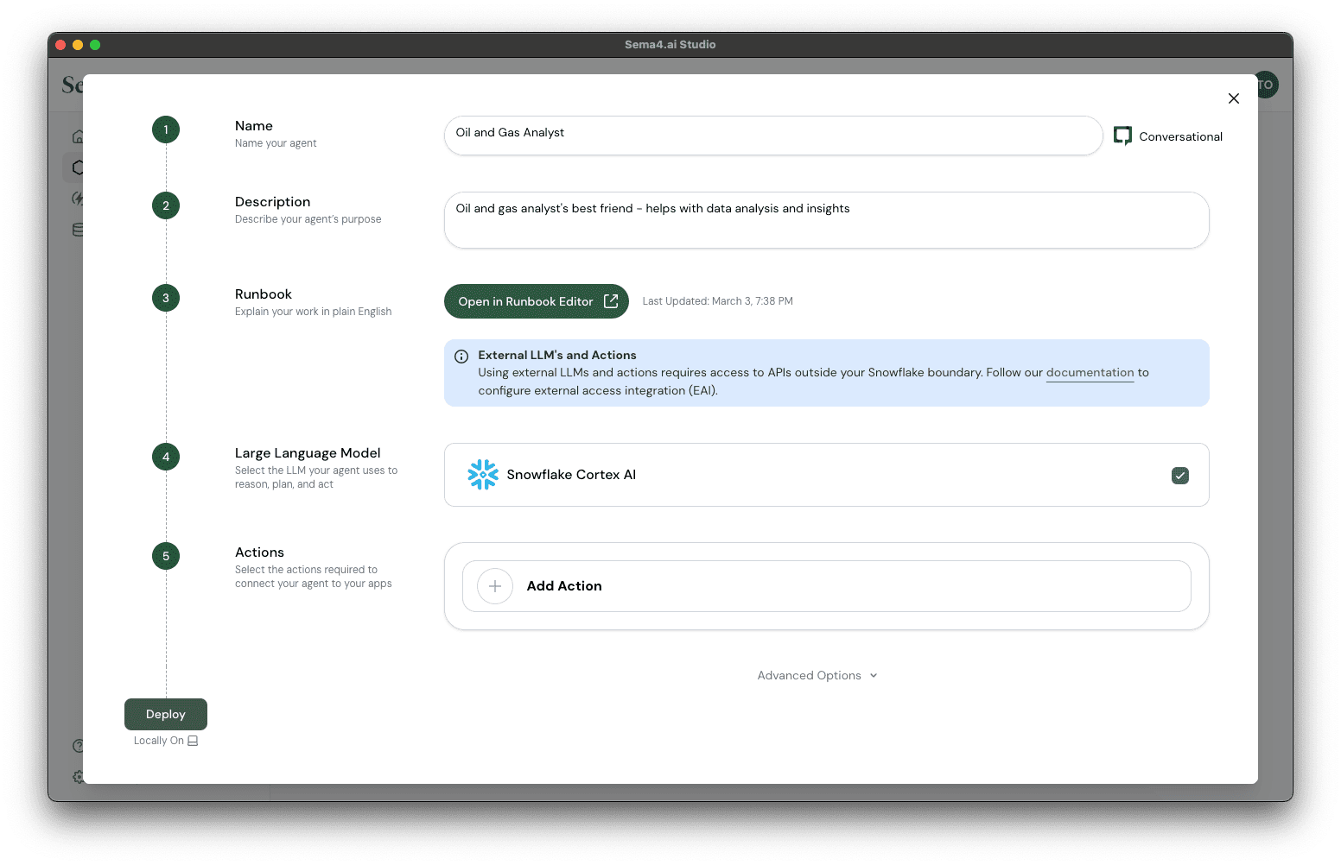Click the laptop icon next to Locally On
This screenshot has height=865, width=1341.
tap(193, 741)
